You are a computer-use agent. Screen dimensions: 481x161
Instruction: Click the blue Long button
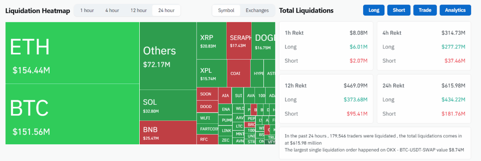coord(374,10)
